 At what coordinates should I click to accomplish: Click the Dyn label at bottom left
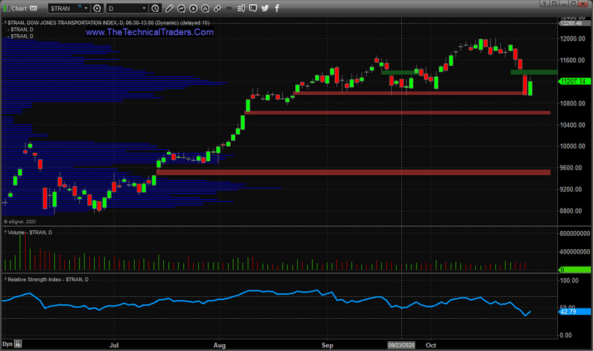pos(7,344)
